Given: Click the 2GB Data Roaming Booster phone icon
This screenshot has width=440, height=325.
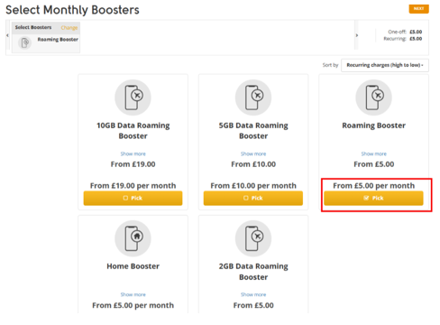Looking at the screenshot, I should pos(253,238).
